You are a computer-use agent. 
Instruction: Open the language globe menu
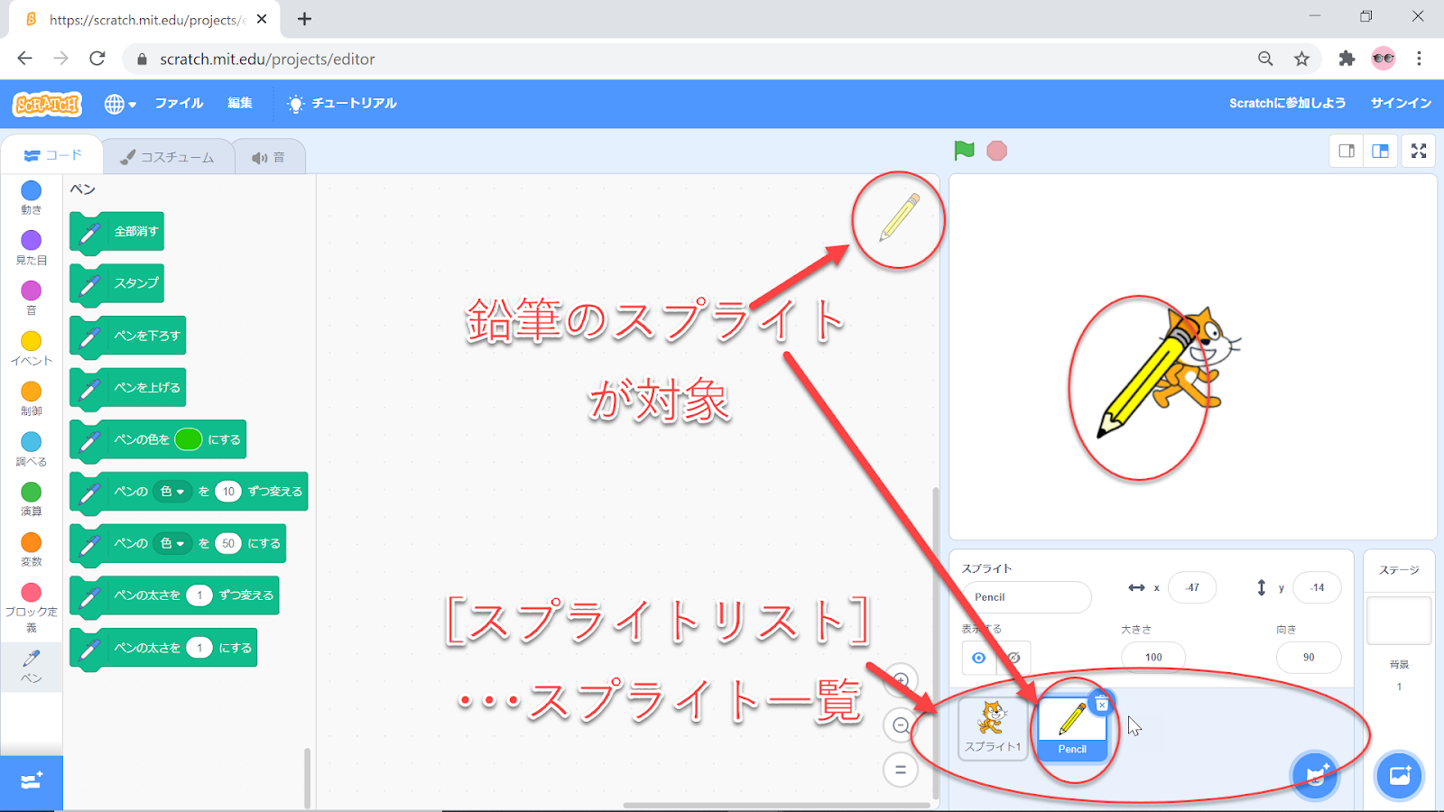pos(120,104)
